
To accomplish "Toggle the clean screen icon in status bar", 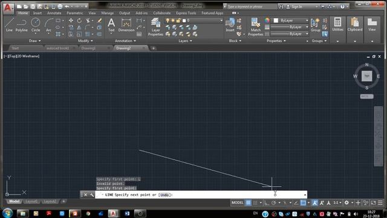I will point(373,203).
